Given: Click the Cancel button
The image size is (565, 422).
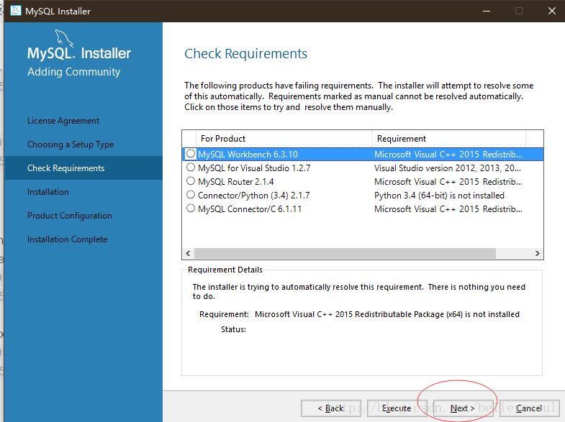Looking at the screenshot, I should [x=528, y=408].
